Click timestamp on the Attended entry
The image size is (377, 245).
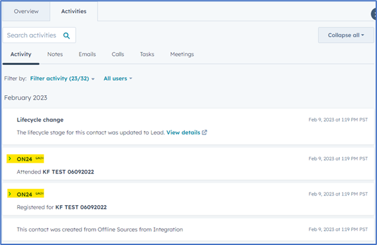pos(338,159)
